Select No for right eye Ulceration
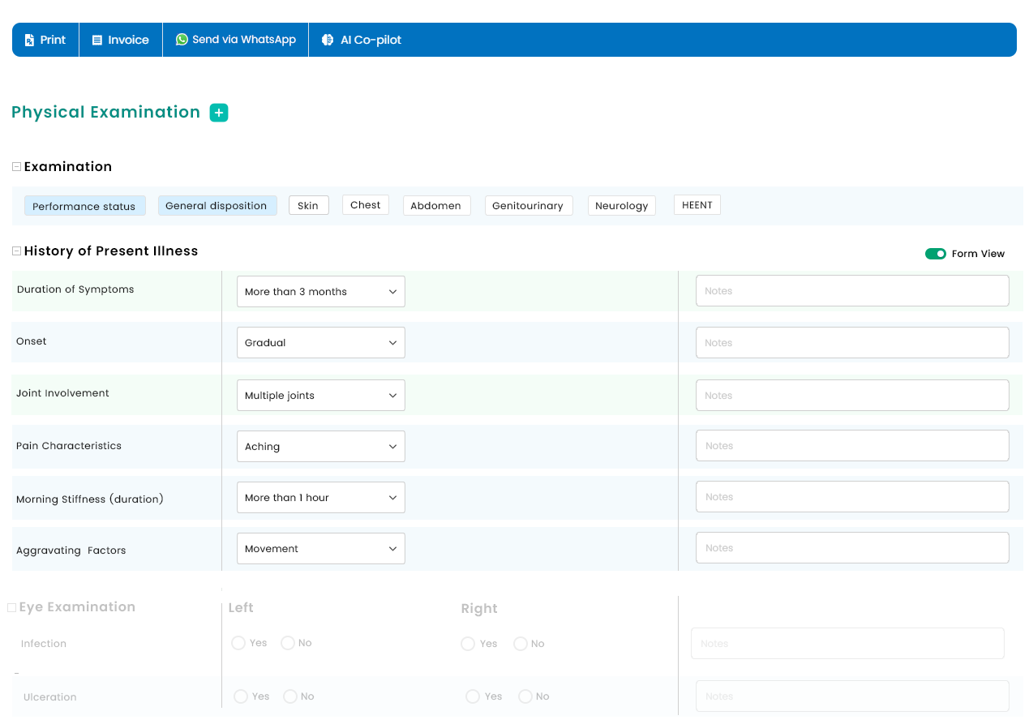Screen dimensions: 1029x724 pyautogui.click(x=525, y=696)
